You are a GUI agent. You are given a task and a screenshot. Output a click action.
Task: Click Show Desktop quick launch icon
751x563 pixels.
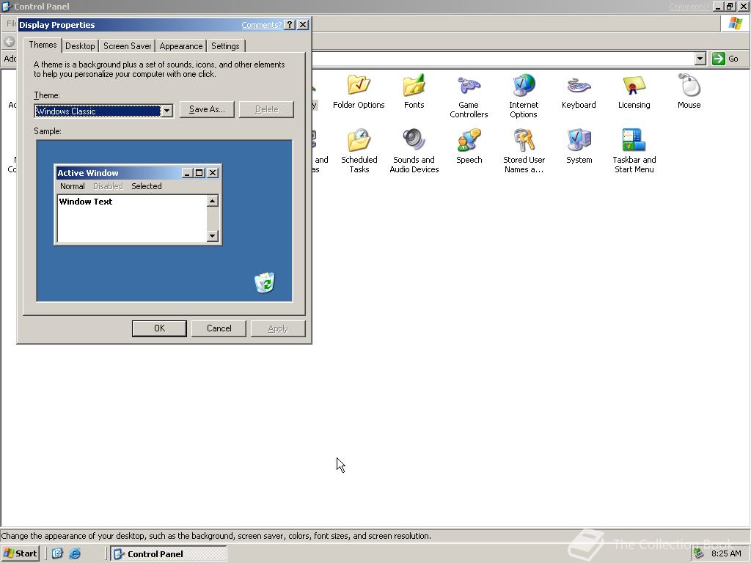point(57,553)
